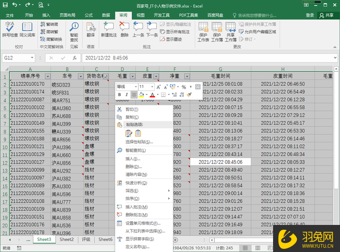
Task: Save the workbook from quick access toolbar
Action: point(5,5)
